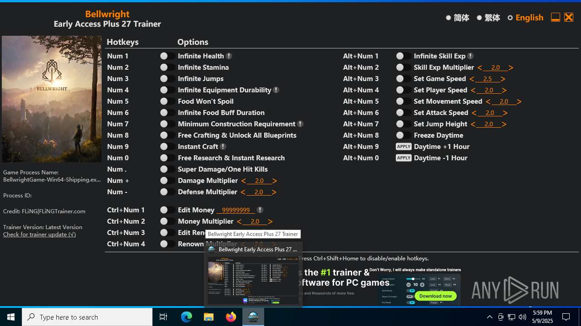
Task: Show hidden system tray icons
Action: 489,317
